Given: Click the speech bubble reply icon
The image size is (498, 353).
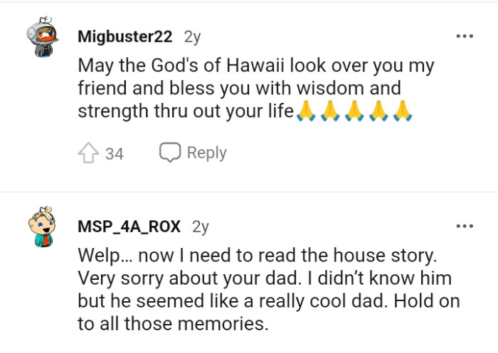Looking at the screenshot, I should click(x=169, y=152).
